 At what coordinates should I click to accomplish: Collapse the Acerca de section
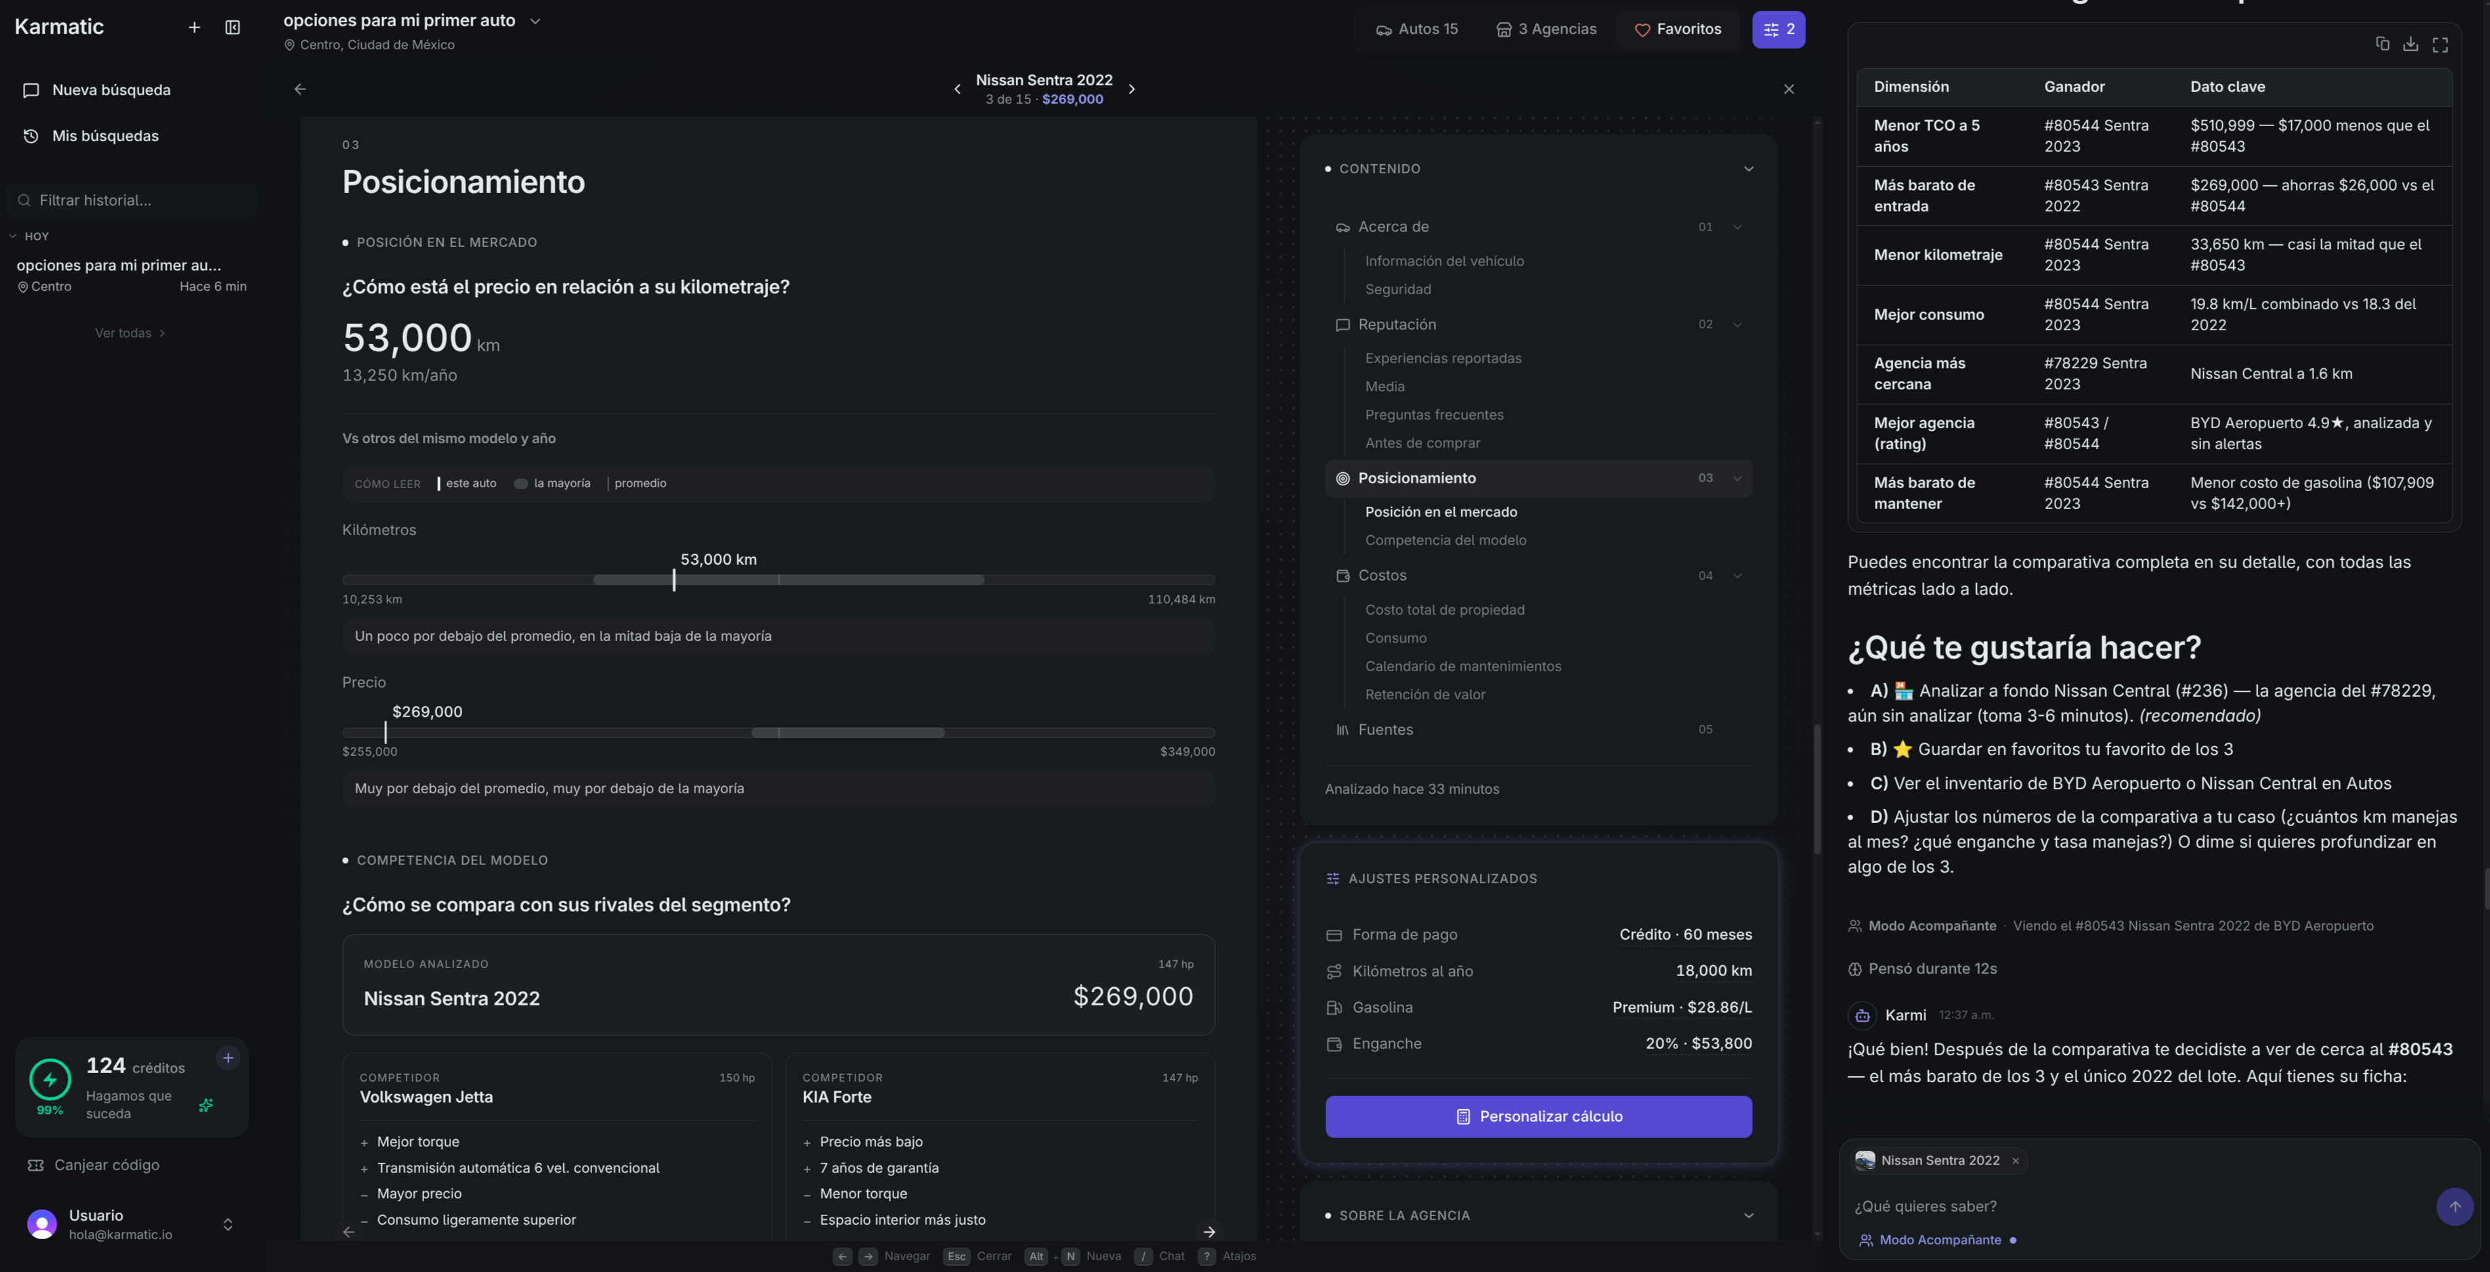click(x=1738, y=227)
